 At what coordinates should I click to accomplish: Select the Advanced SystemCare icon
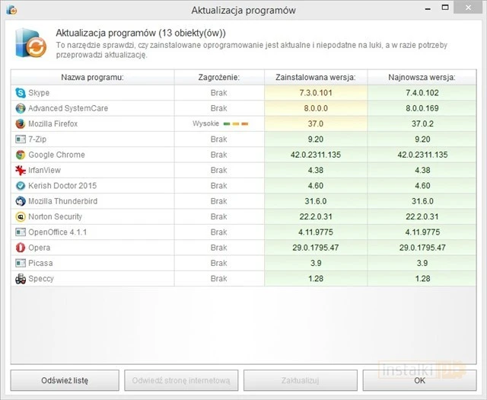pos(21,108)
